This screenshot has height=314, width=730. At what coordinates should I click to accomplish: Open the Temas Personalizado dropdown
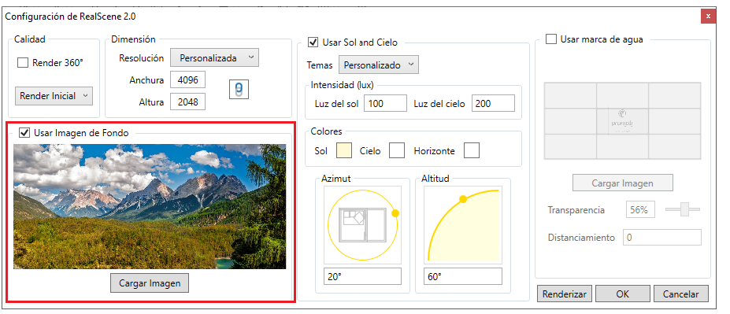[x=379, y=65]
